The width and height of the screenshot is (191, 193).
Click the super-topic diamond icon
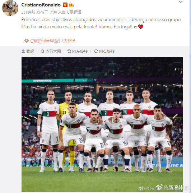[x=27, y=41]
